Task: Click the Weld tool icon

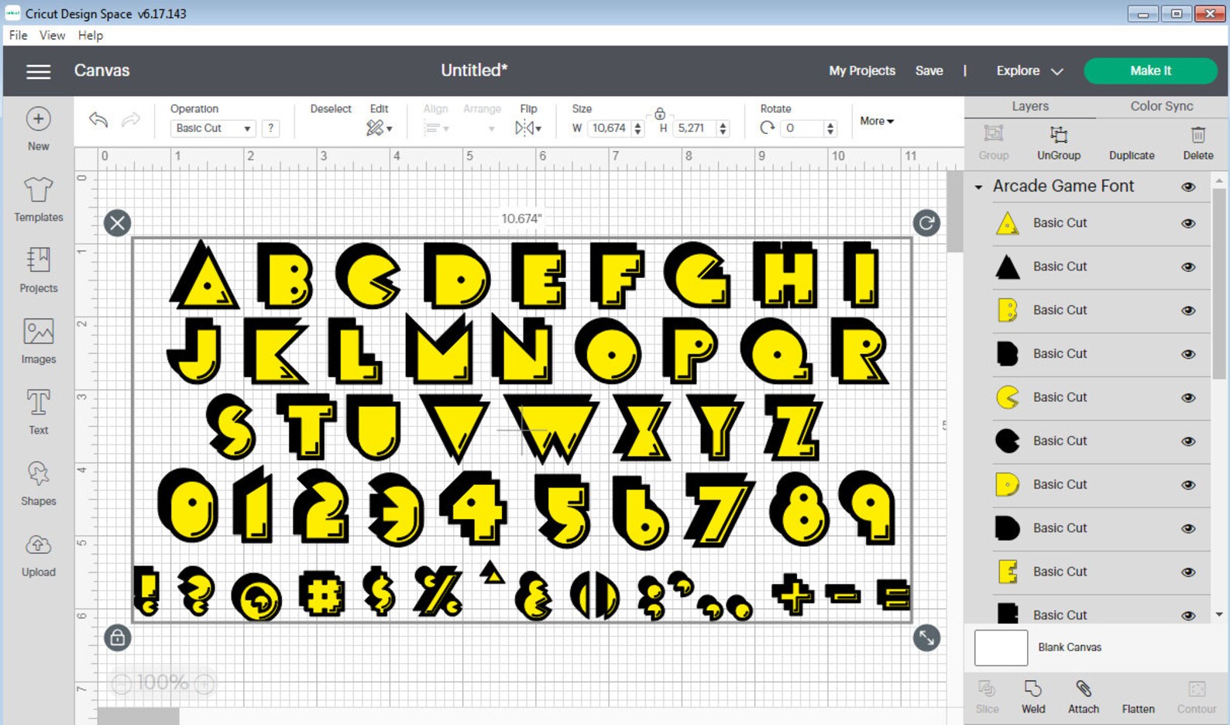Action: point(1032,688)
